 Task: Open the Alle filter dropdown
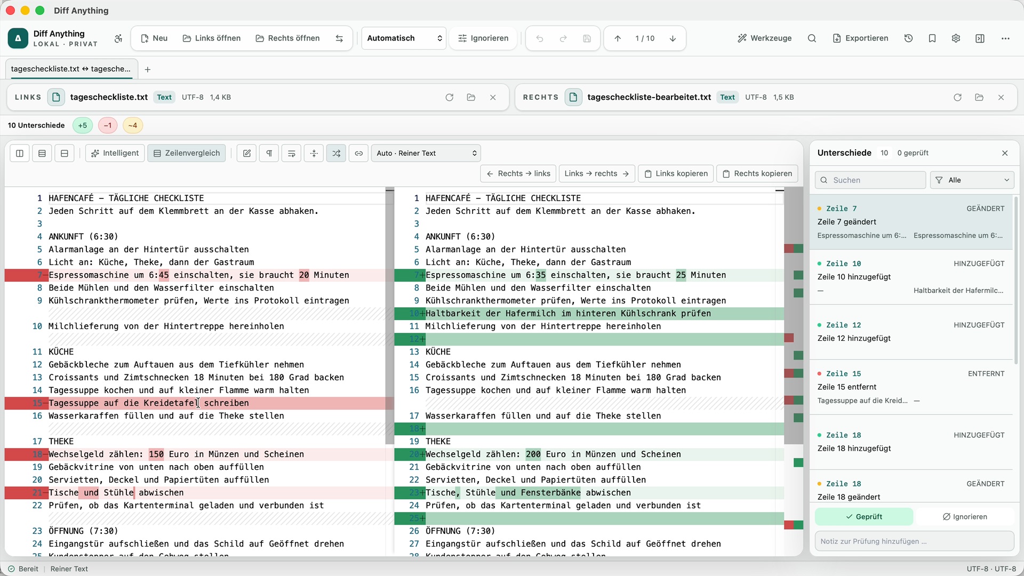pos(972,180)
